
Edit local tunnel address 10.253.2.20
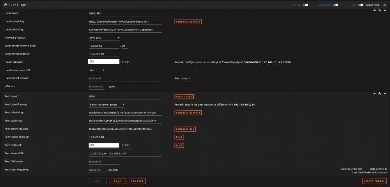click(x=104, y=54)
